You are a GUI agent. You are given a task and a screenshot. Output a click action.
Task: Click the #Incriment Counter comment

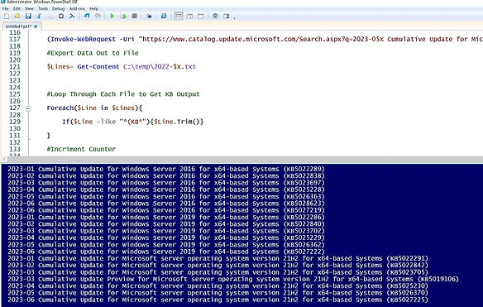(81, 149)
